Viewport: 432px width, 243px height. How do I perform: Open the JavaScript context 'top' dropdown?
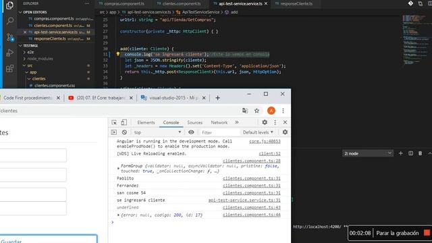[x=157, y=132]
